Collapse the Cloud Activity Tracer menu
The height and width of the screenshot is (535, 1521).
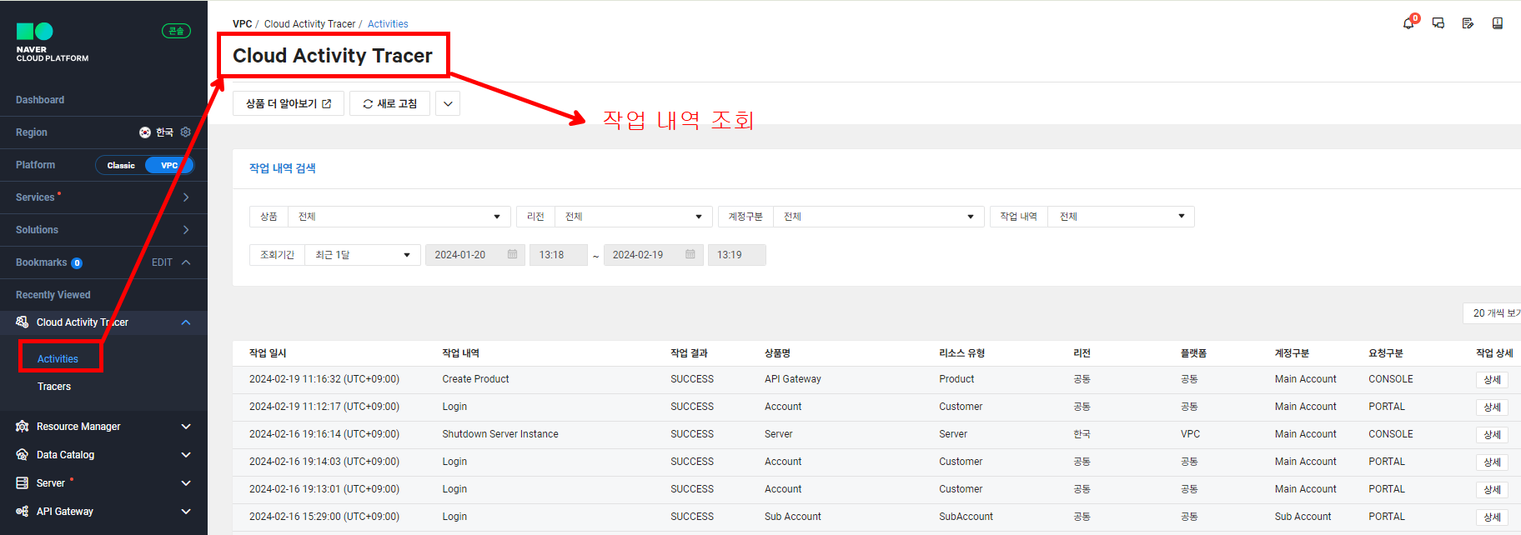click(186, 322)
